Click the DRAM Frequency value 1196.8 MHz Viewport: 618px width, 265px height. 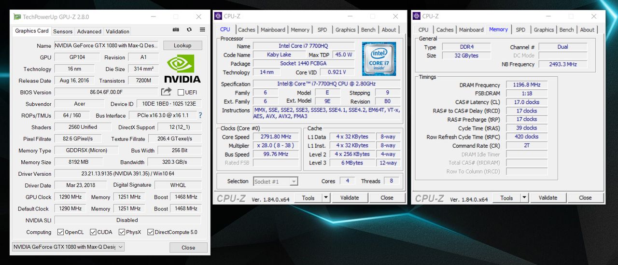pyautogui.click(x=527, y=84)
